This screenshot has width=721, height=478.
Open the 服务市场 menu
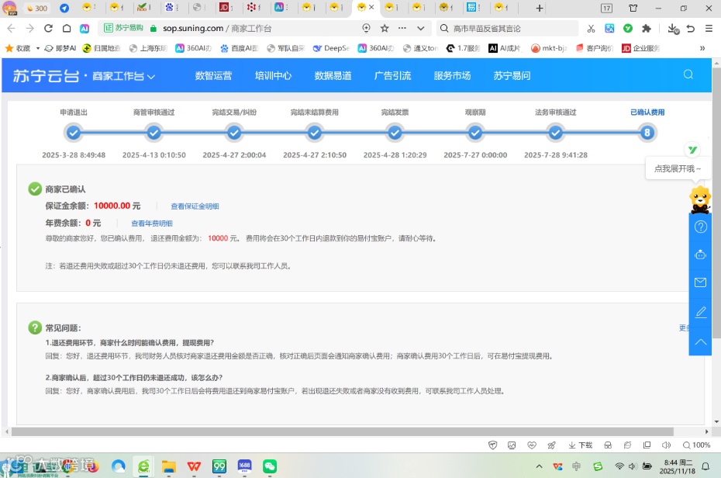point(452,75)
